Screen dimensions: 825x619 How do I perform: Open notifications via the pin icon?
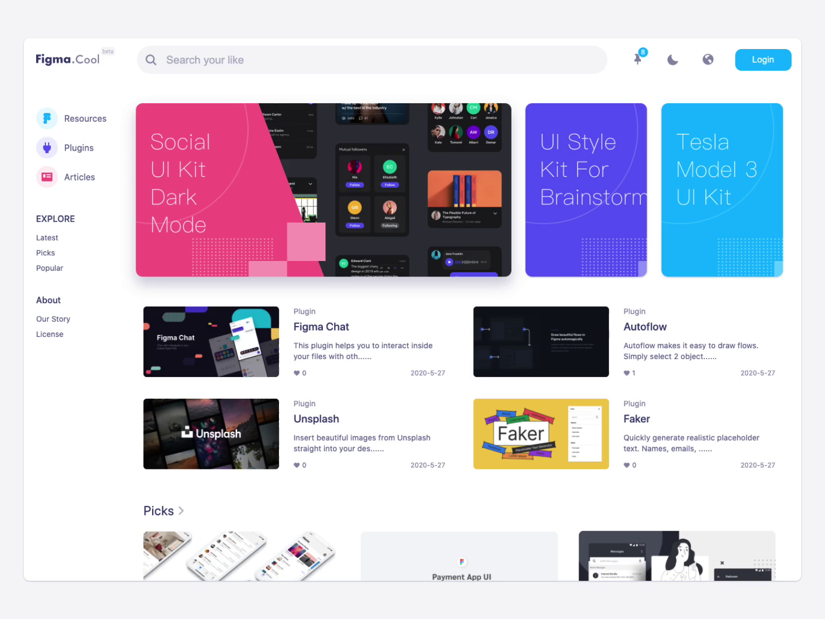(x=638, y=60)
